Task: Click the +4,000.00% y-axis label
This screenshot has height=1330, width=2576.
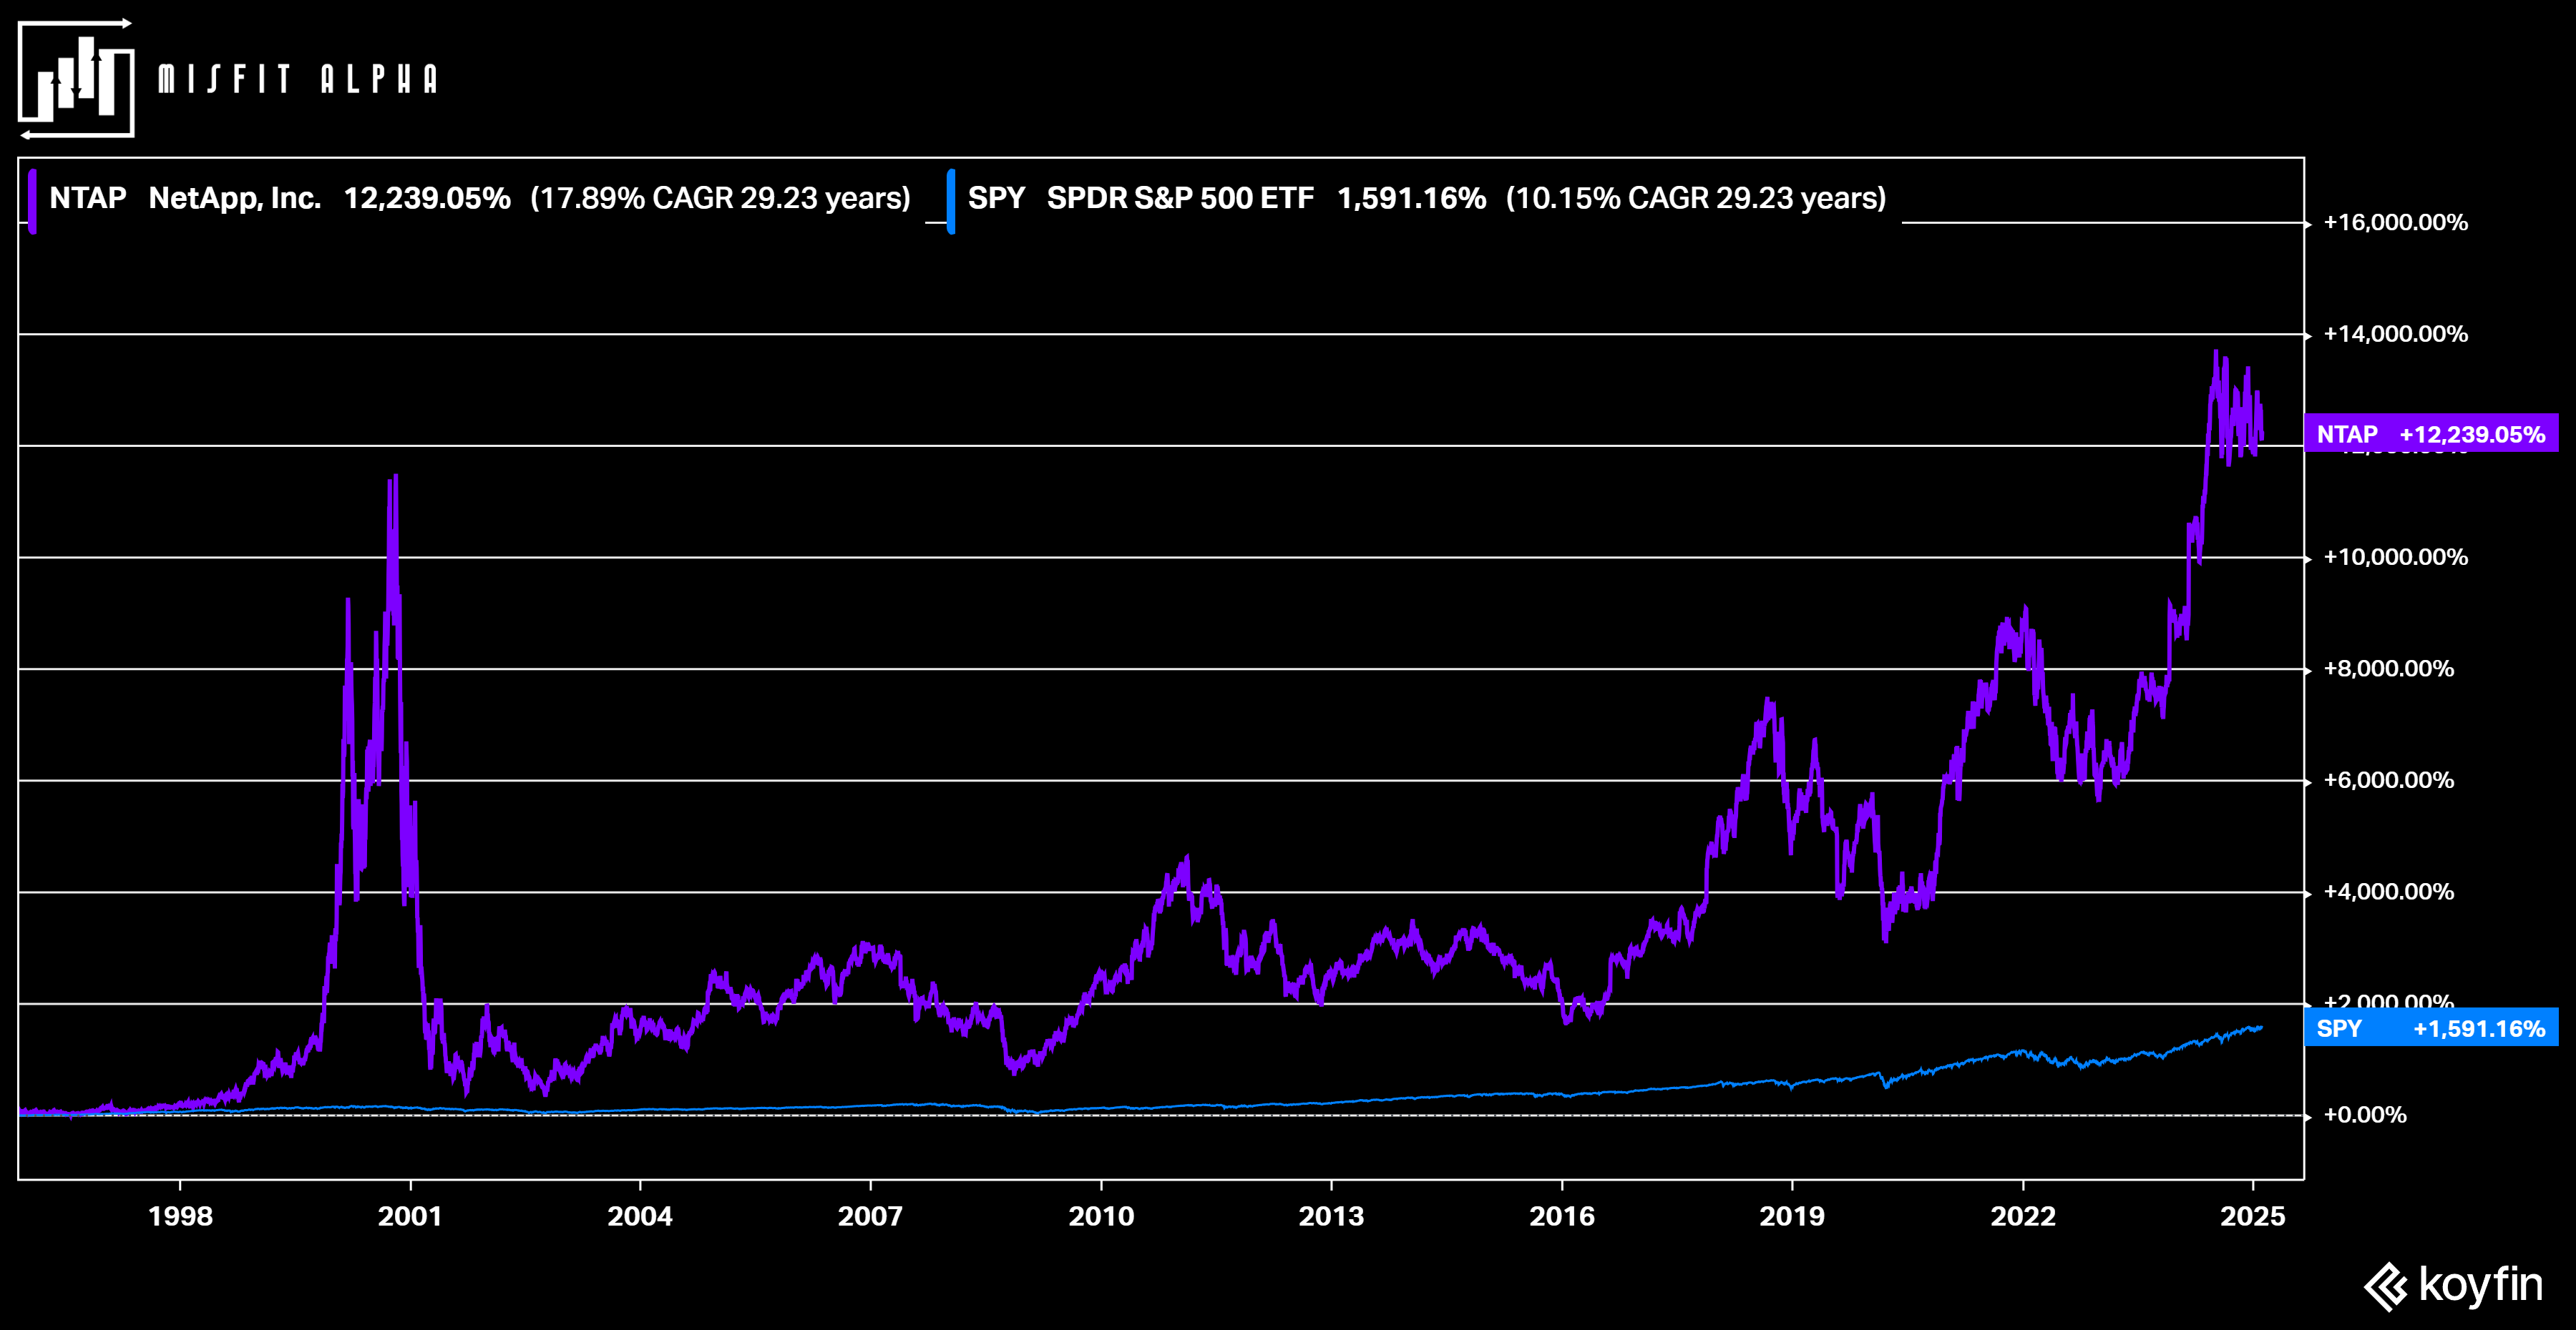Action: click(2388, 892)
